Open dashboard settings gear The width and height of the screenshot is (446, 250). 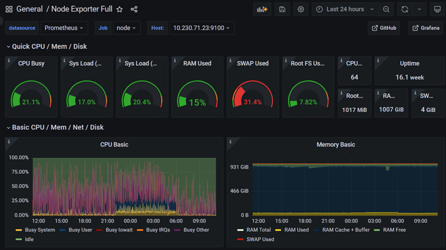(300, 9)
